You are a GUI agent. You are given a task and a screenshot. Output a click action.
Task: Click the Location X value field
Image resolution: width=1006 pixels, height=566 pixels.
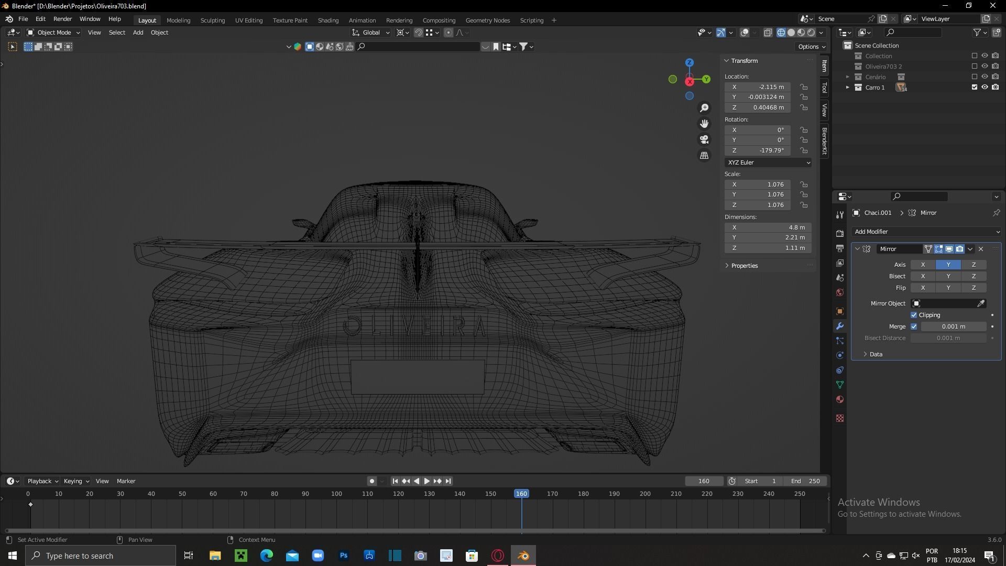[758, 87]
